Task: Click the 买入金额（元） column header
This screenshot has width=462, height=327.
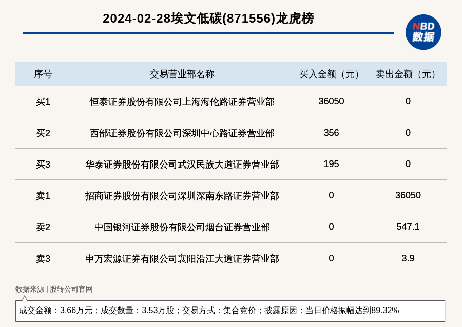Action: click(x=331, y=74)
